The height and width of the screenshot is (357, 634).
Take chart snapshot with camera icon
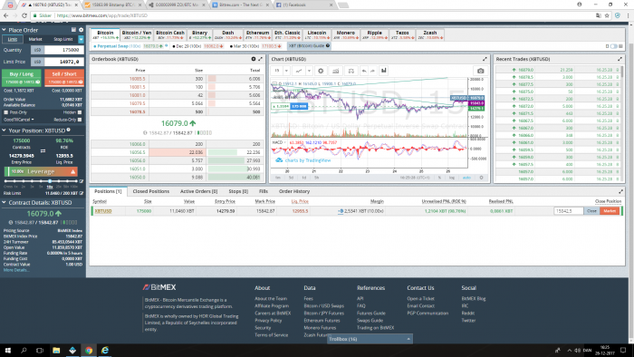coord(480,71)
